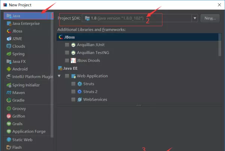Click the Struts 2 gear icon

click(79, 92)
